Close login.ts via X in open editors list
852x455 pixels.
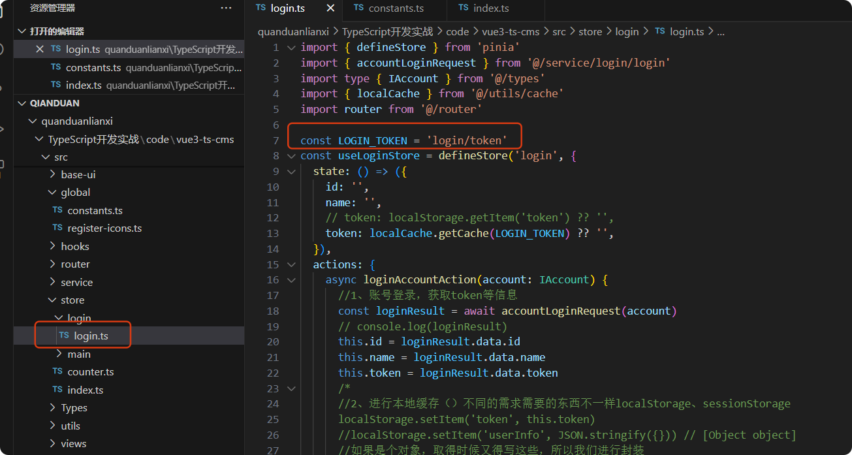coord(40,49)
